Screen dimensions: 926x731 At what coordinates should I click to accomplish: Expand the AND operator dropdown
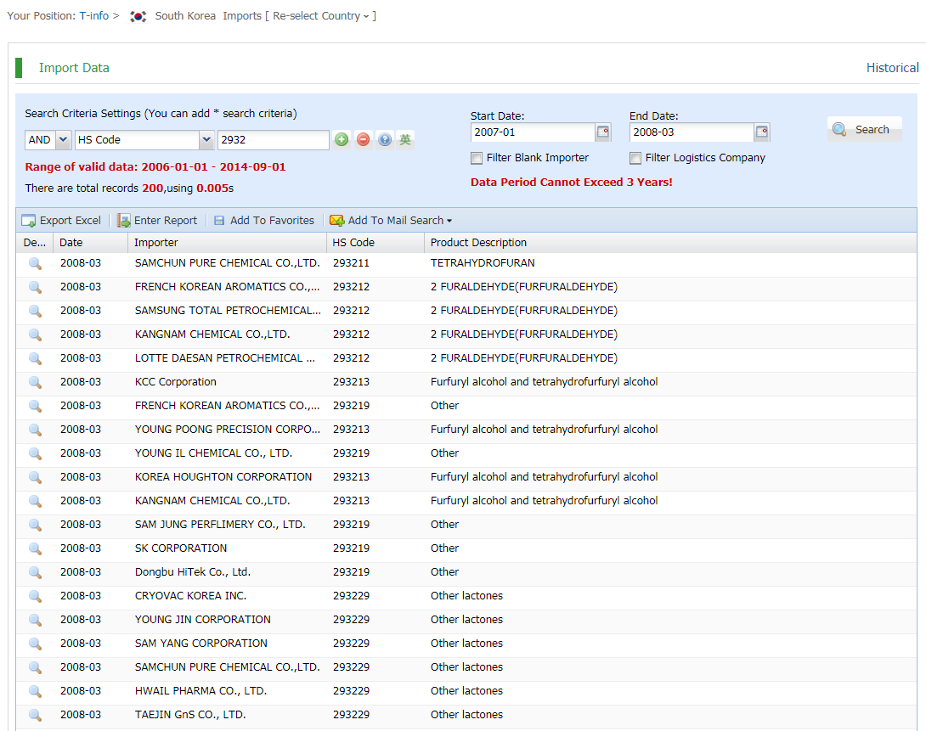click(63, 140)
